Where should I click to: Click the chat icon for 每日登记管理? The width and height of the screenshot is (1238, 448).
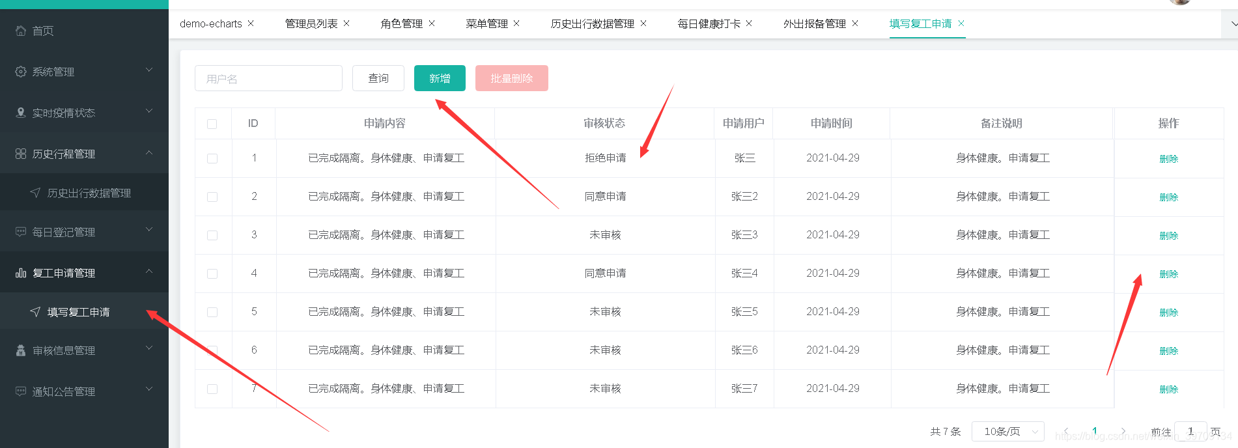(x=21, y=232)
